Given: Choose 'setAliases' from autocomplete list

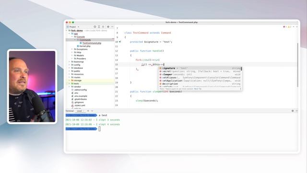Looking at the screenshot, I should pos(200,77).
